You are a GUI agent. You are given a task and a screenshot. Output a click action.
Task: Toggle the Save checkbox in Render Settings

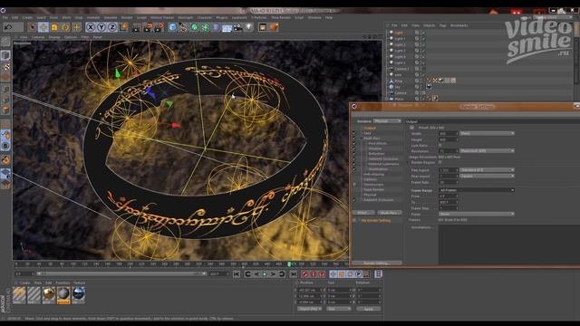tap(354, 133)
